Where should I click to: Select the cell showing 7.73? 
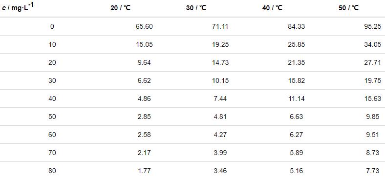(373, 171)
